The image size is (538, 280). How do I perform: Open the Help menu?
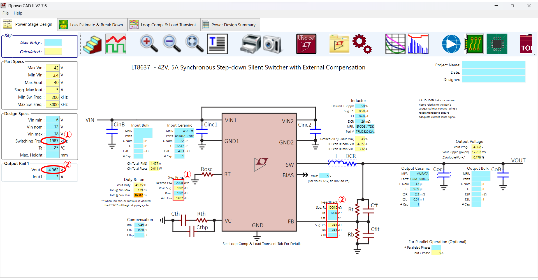pyautogui.click(x=18, y=13)
